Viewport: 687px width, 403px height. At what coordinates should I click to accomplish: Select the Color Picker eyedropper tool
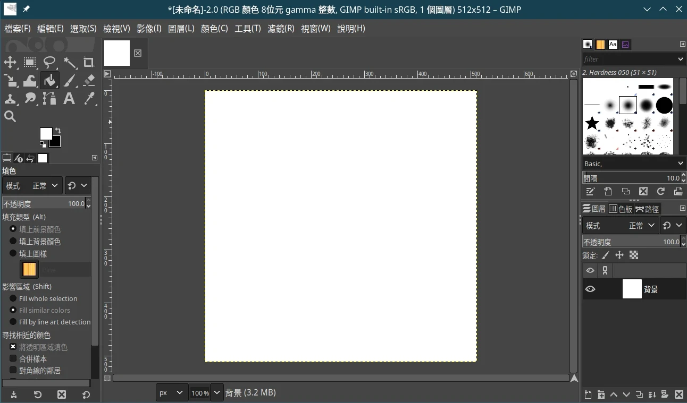coord(89,99)
